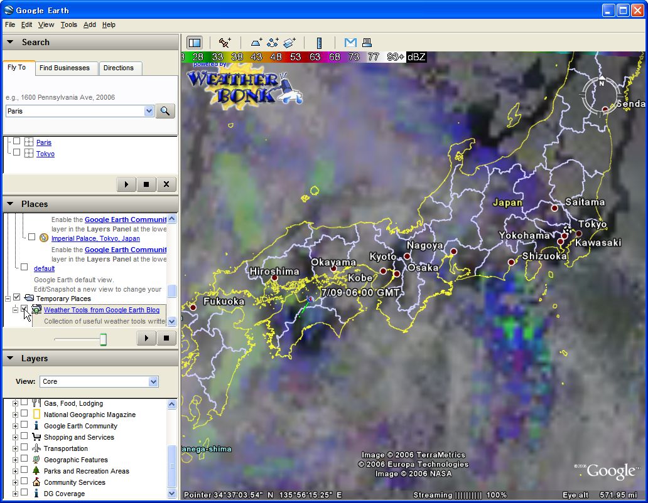Uncheck Temporary Places checkbox
648x503 pixels.
[x=16, y=297]
